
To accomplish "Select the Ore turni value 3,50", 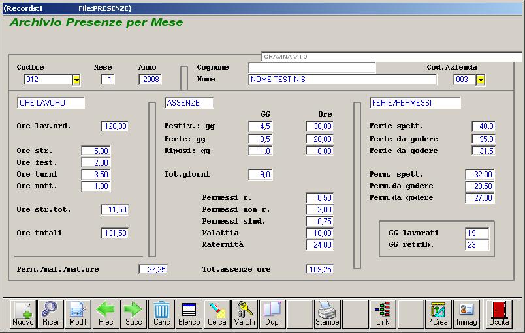I will [x=96, y=175].
